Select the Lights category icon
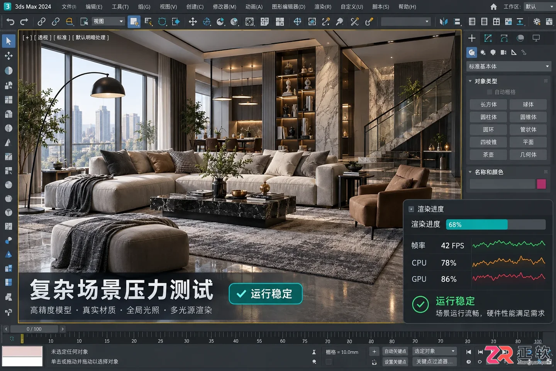This screenshot has height=371, width=556. (493, 52)
